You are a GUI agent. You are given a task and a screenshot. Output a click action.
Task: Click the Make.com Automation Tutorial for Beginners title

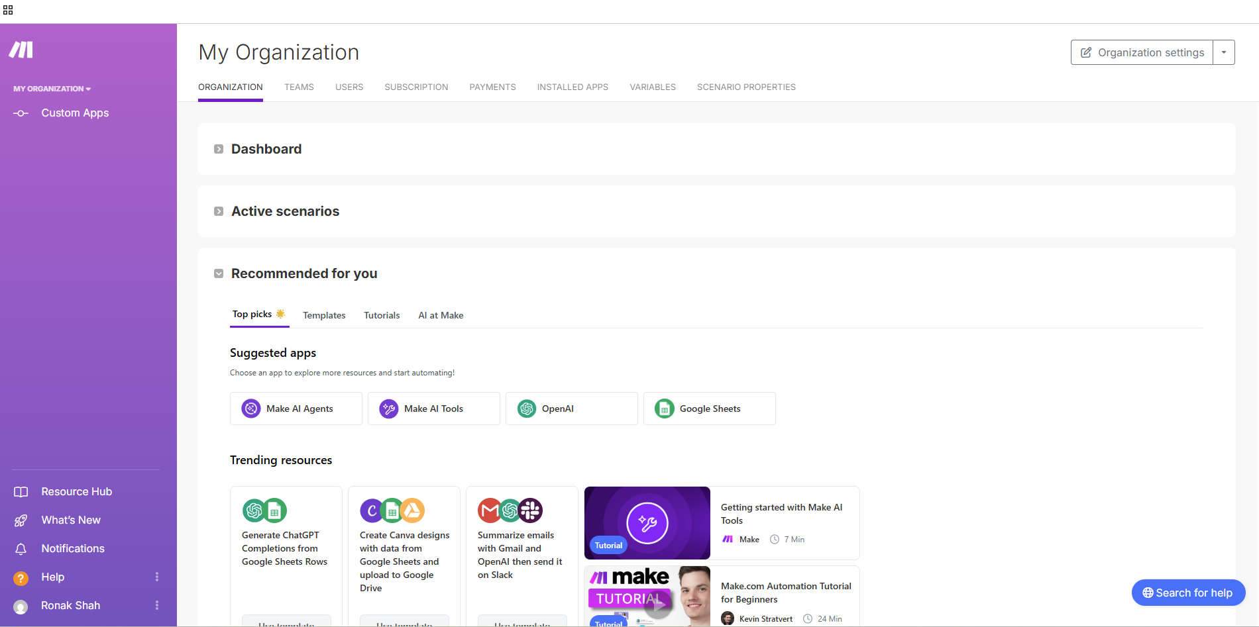[787, 593]
